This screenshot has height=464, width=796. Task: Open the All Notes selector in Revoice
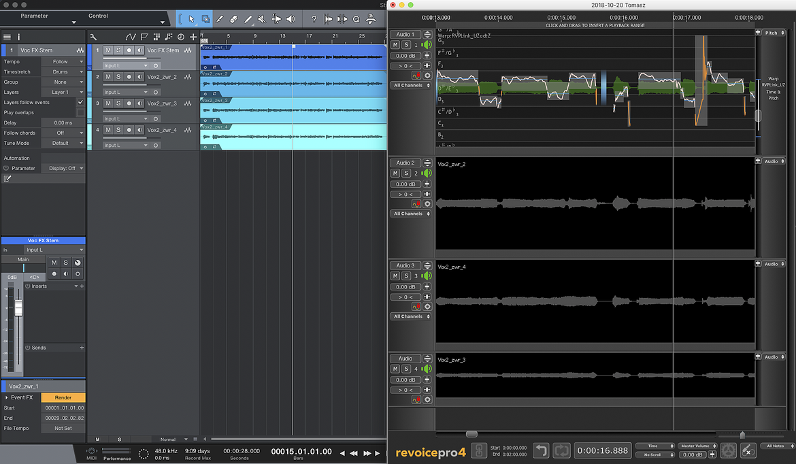(777, 446)
